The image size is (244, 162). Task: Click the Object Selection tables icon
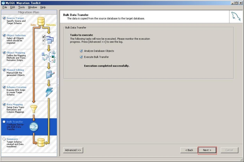pos(50,40)
